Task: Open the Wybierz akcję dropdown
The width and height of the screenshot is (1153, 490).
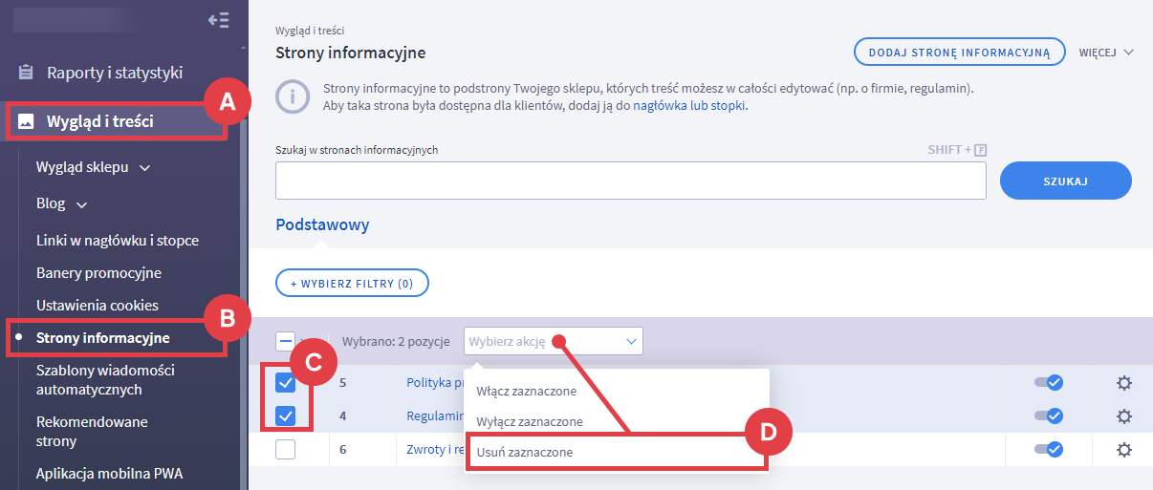Action: tap(553, 341)
